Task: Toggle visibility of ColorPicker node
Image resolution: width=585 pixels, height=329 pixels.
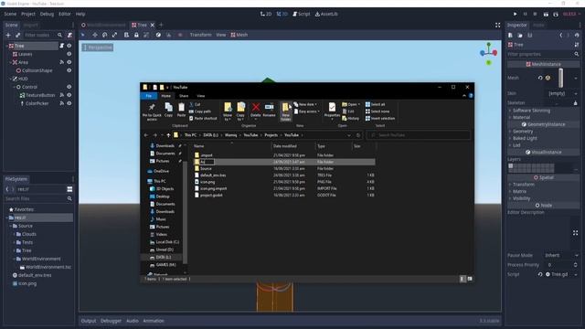Action: tap(69, 103)
